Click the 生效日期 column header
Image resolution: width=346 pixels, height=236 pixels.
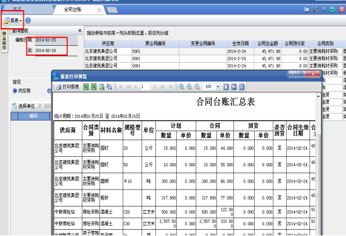pyautogui.click(x=240, y=43)
